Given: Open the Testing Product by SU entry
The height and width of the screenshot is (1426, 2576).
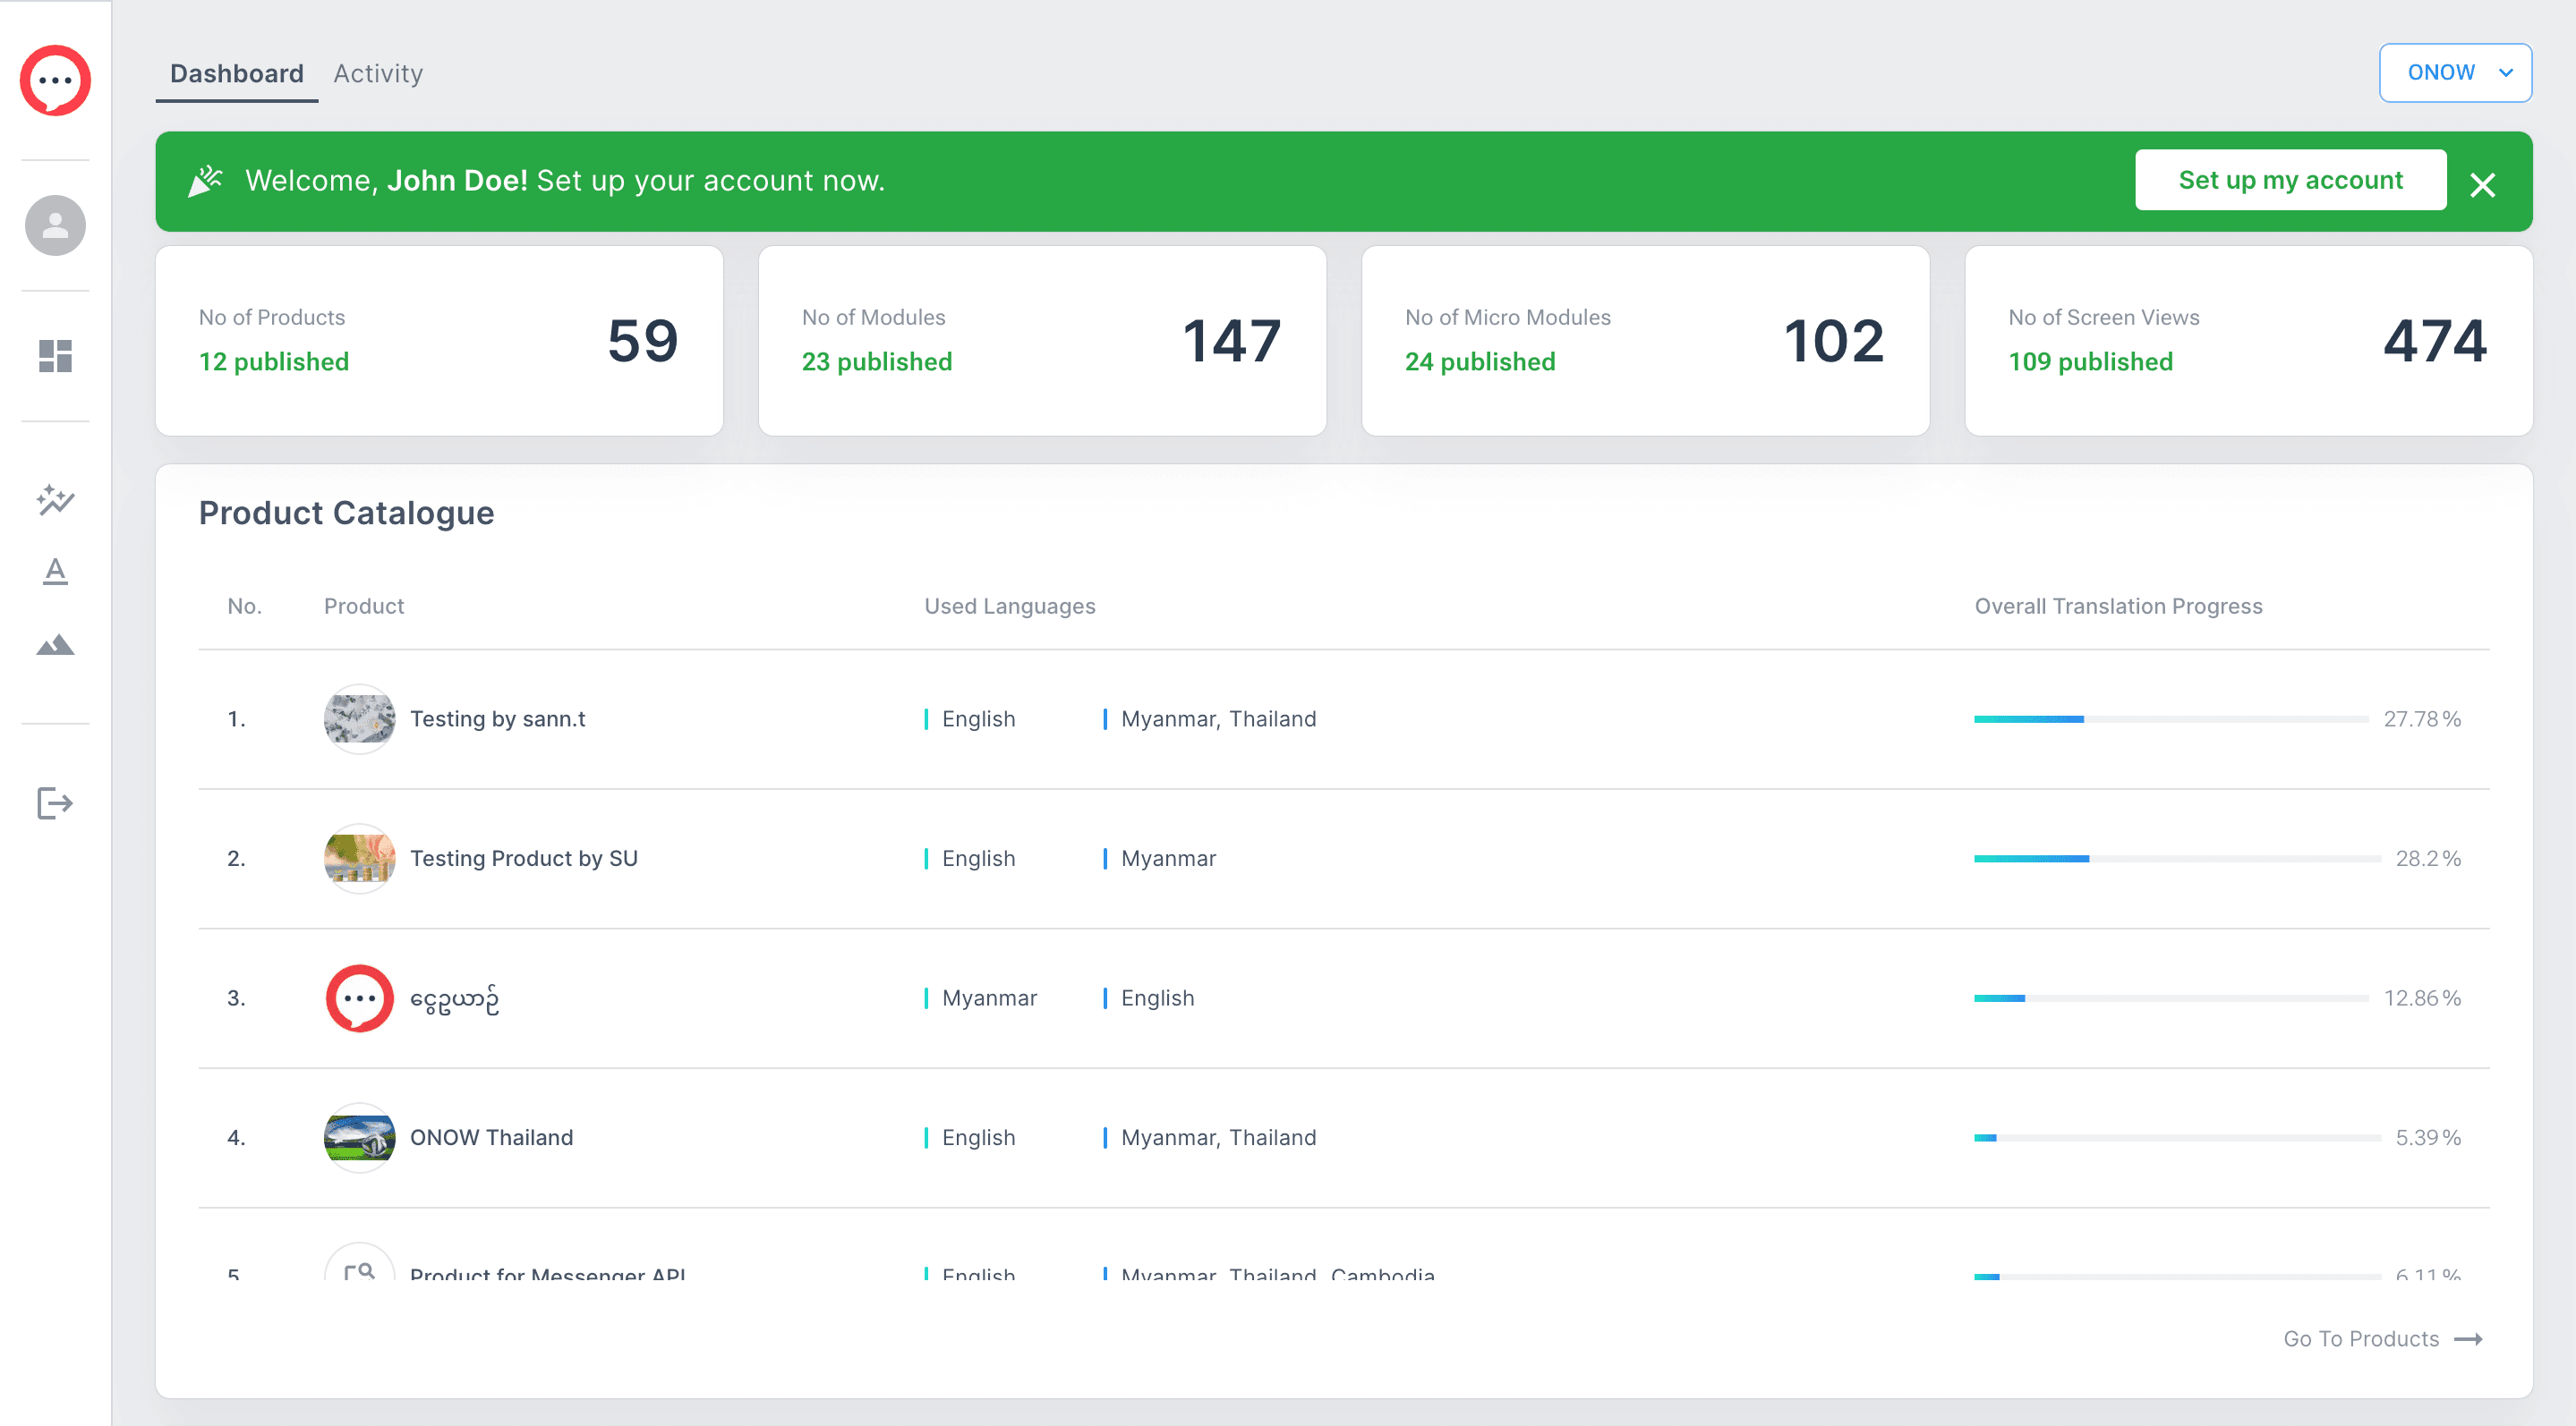Looking at the screenshot, I should 524,857.
